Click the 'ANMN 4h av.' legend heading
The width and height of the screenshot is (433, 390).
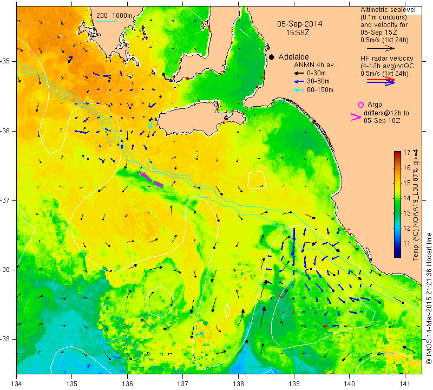tap(314, 65)
